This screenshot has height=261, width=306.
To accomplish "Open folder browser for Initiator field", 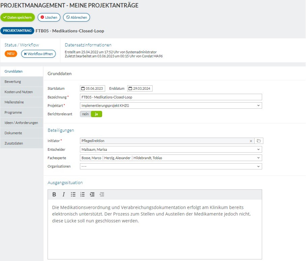I will pos(259,141).
